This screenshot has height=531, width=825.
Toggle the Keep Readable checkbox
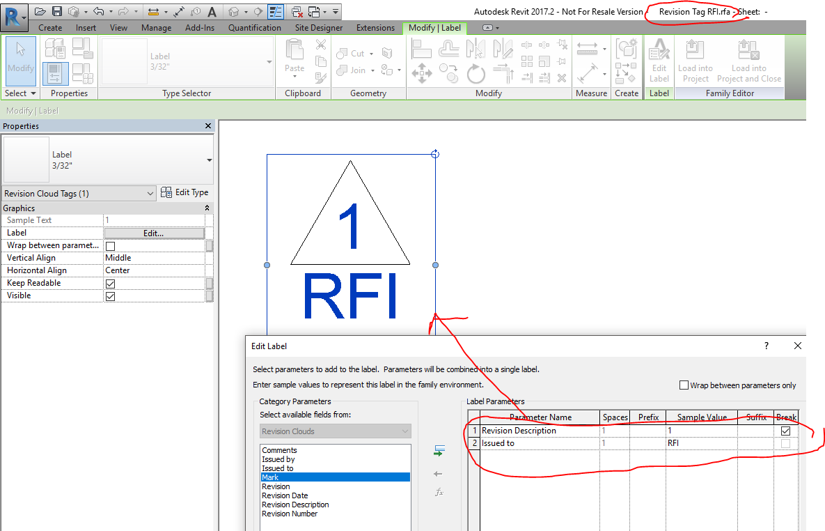pos(109,283)
